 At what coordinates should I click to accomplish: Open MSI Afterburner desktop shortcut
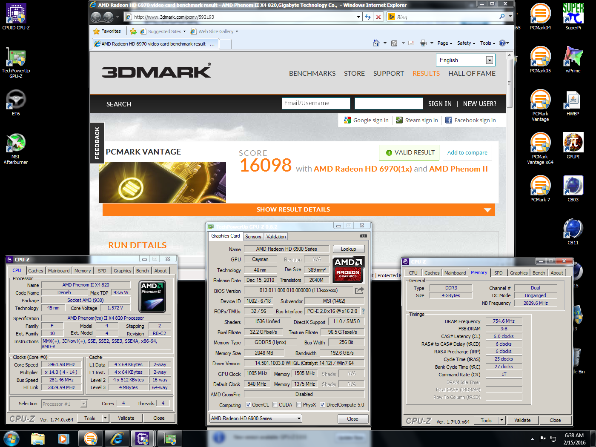click(x=16, y=149)
